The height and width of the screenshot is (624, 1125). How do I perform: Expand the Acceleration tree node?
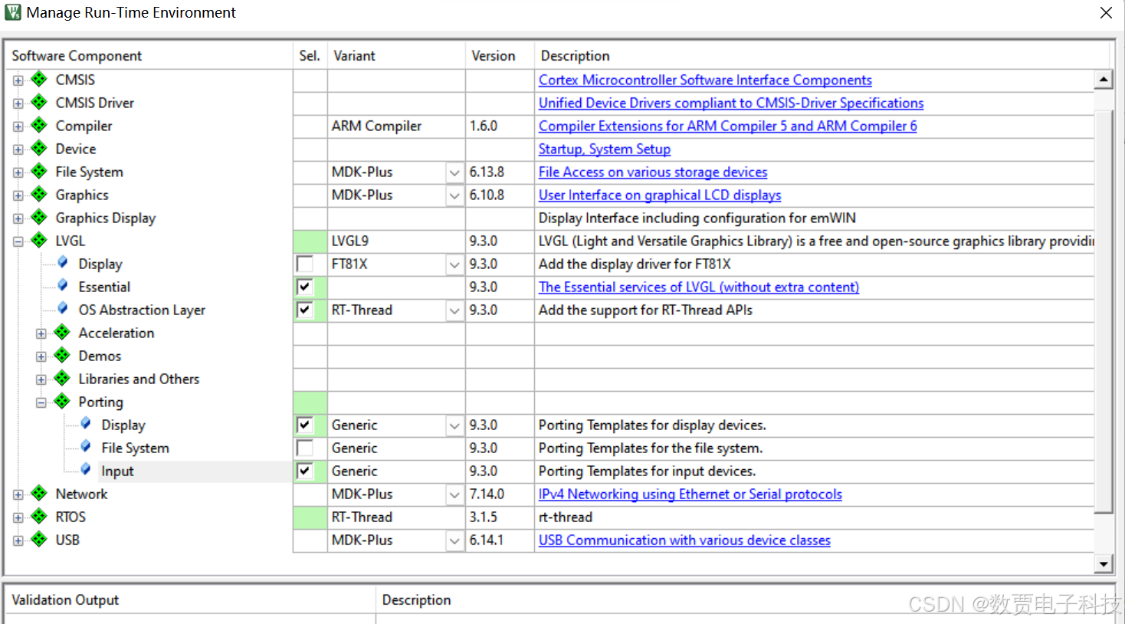pyautogui.click(x=41, y=333)
